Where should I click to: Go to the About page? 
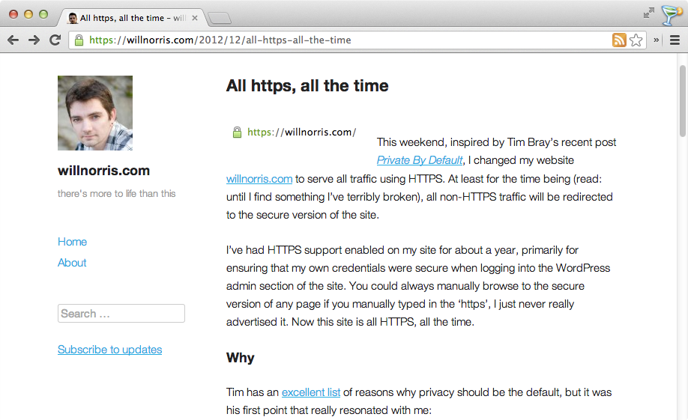tap(72, 263)
